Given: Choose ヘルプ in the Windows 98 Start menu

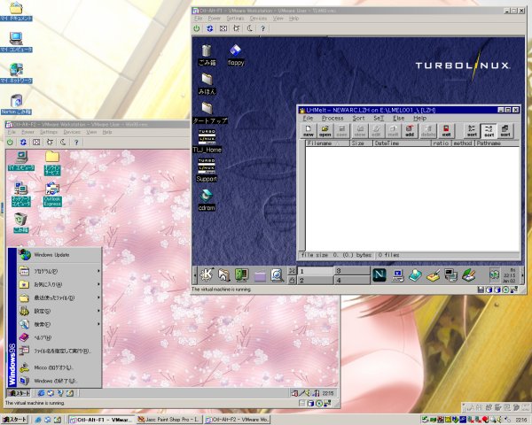Looking at the screenshot, I should tap(59, 337).
